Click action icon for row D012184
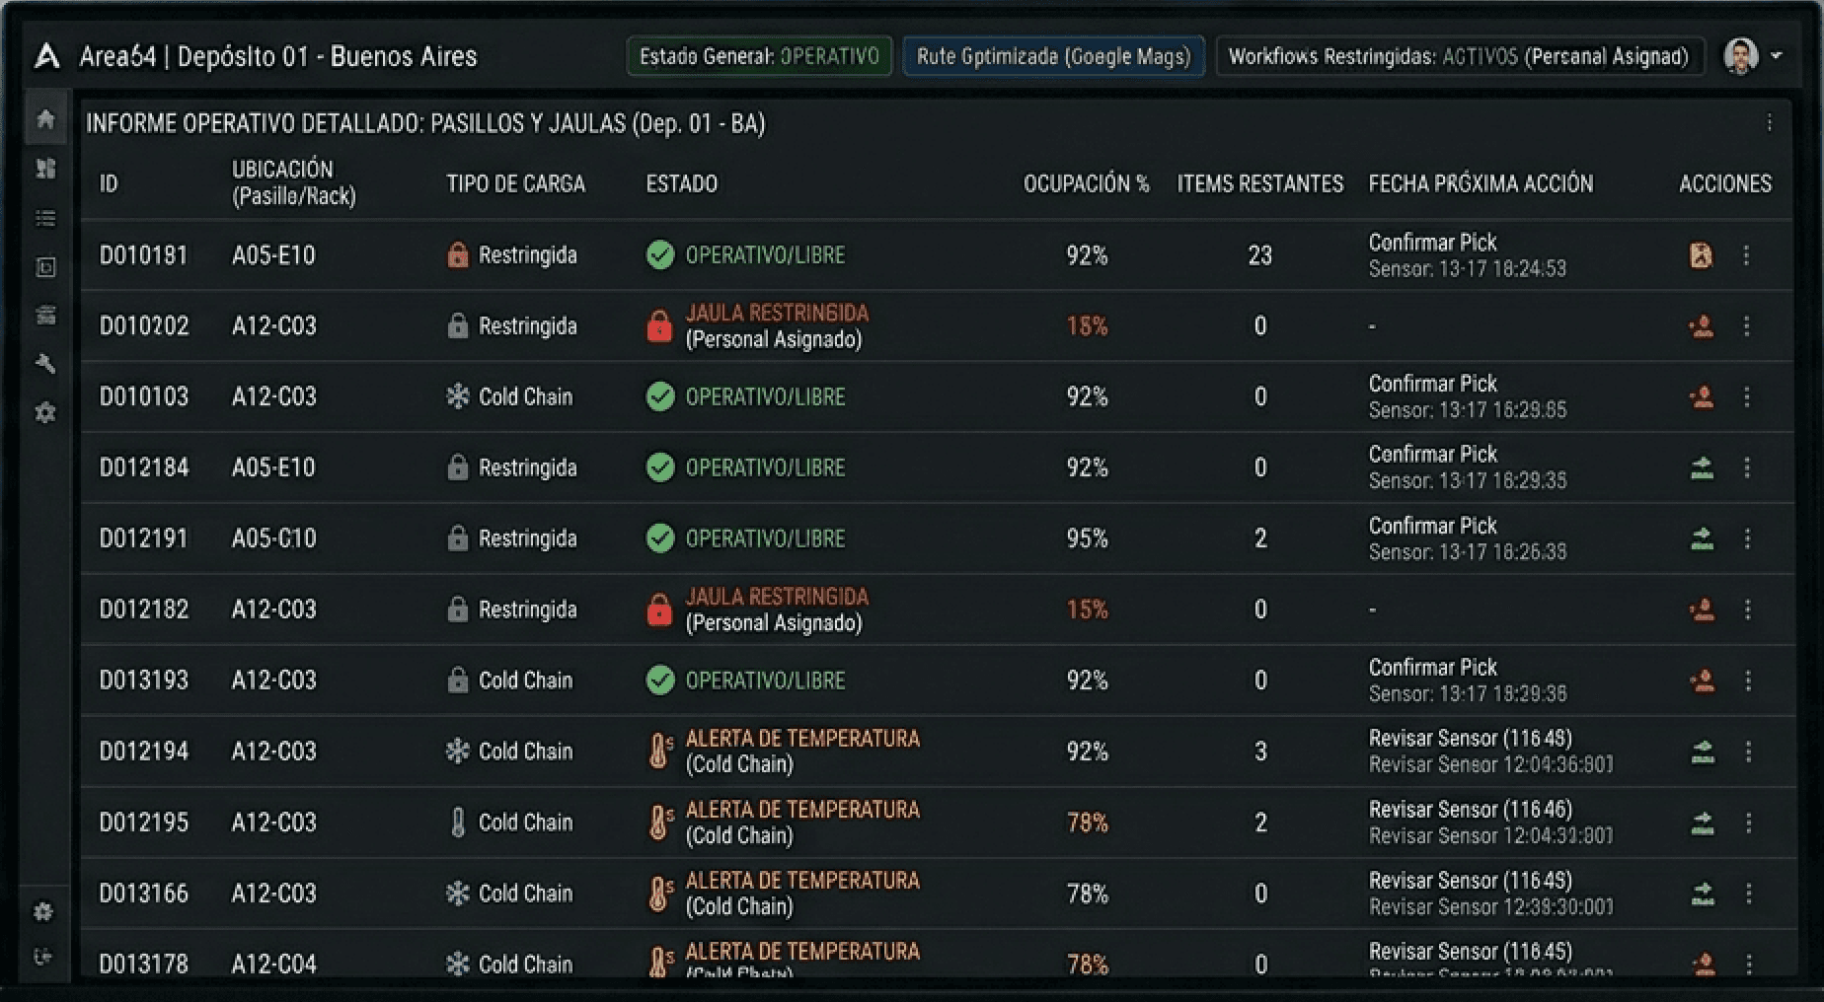1824x1002 pixels. tap(1703, 468)
